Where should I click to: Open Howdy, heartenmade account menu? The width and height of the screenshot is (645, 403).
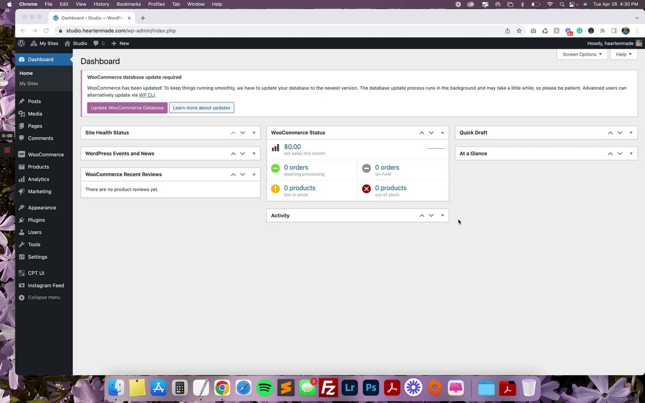614,43
